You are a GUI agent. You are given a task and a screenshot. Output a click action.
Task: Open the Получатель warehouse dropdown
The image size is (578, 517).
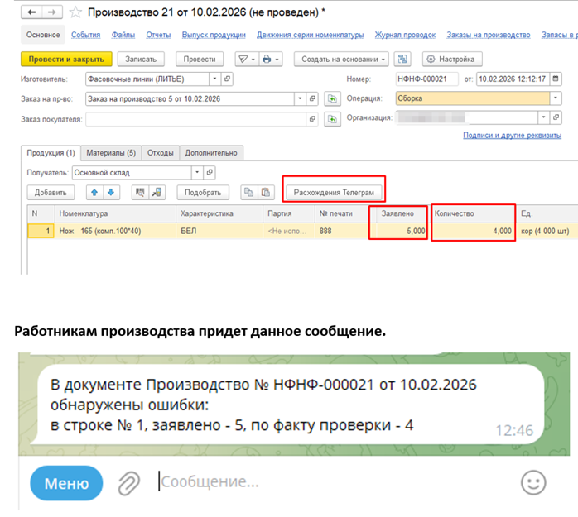point(197,172)
